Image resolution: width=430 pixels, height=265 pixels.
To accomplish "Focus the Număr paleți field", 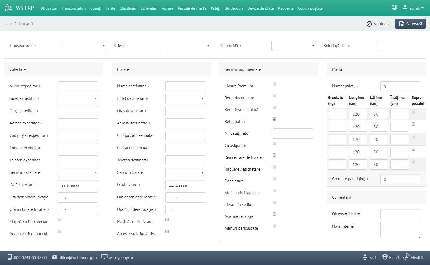I will coord(400,86).
